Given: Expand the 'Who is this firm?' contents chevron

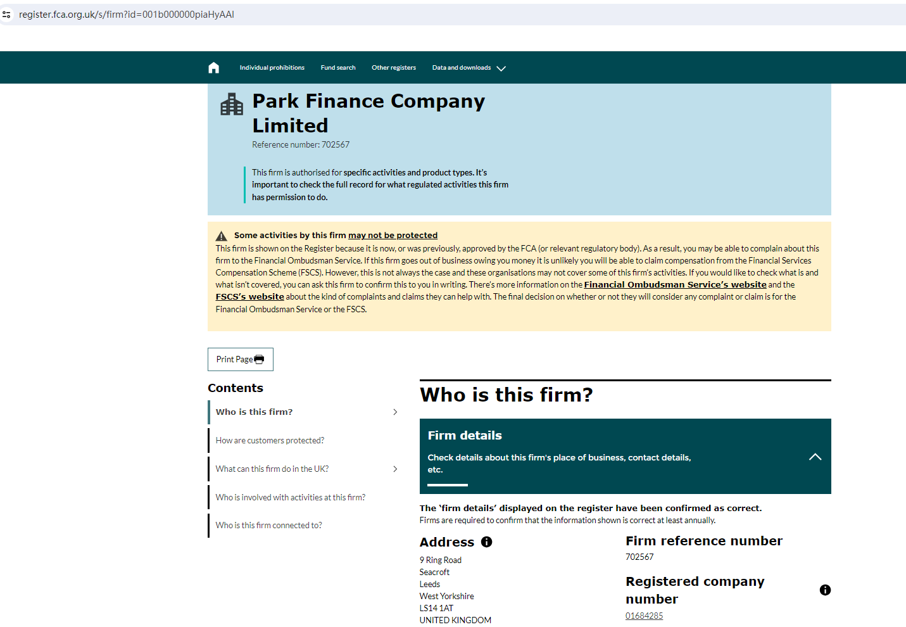Looking at the screenshot, I should click(395, 412).
